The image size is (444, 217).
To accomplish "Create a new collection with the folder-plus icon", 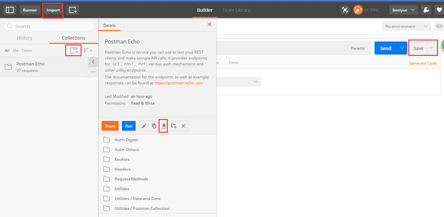I will (74, 50).
